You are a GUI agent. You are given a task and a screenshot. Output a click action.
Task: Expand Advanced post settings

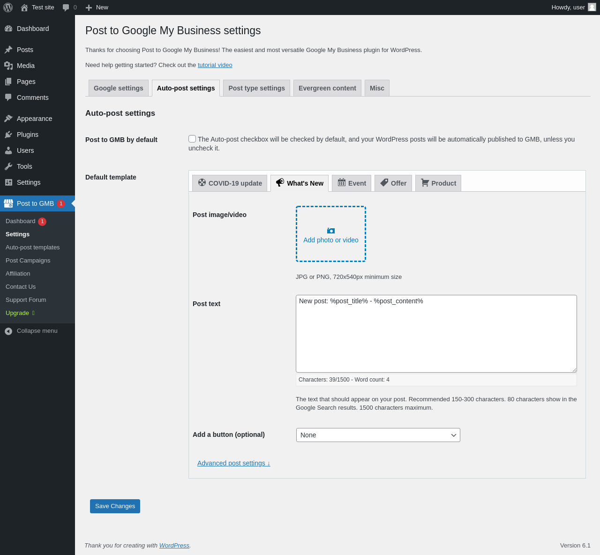coord(233,463)
